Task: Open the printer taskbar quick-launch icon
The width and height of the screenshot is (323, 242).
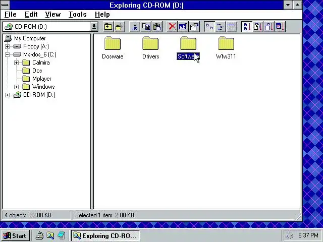Action: tap(39, 235)
